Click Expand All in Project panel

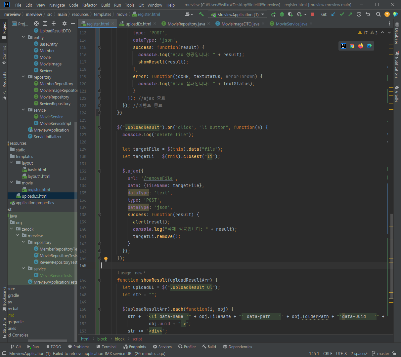coord(45,23)
